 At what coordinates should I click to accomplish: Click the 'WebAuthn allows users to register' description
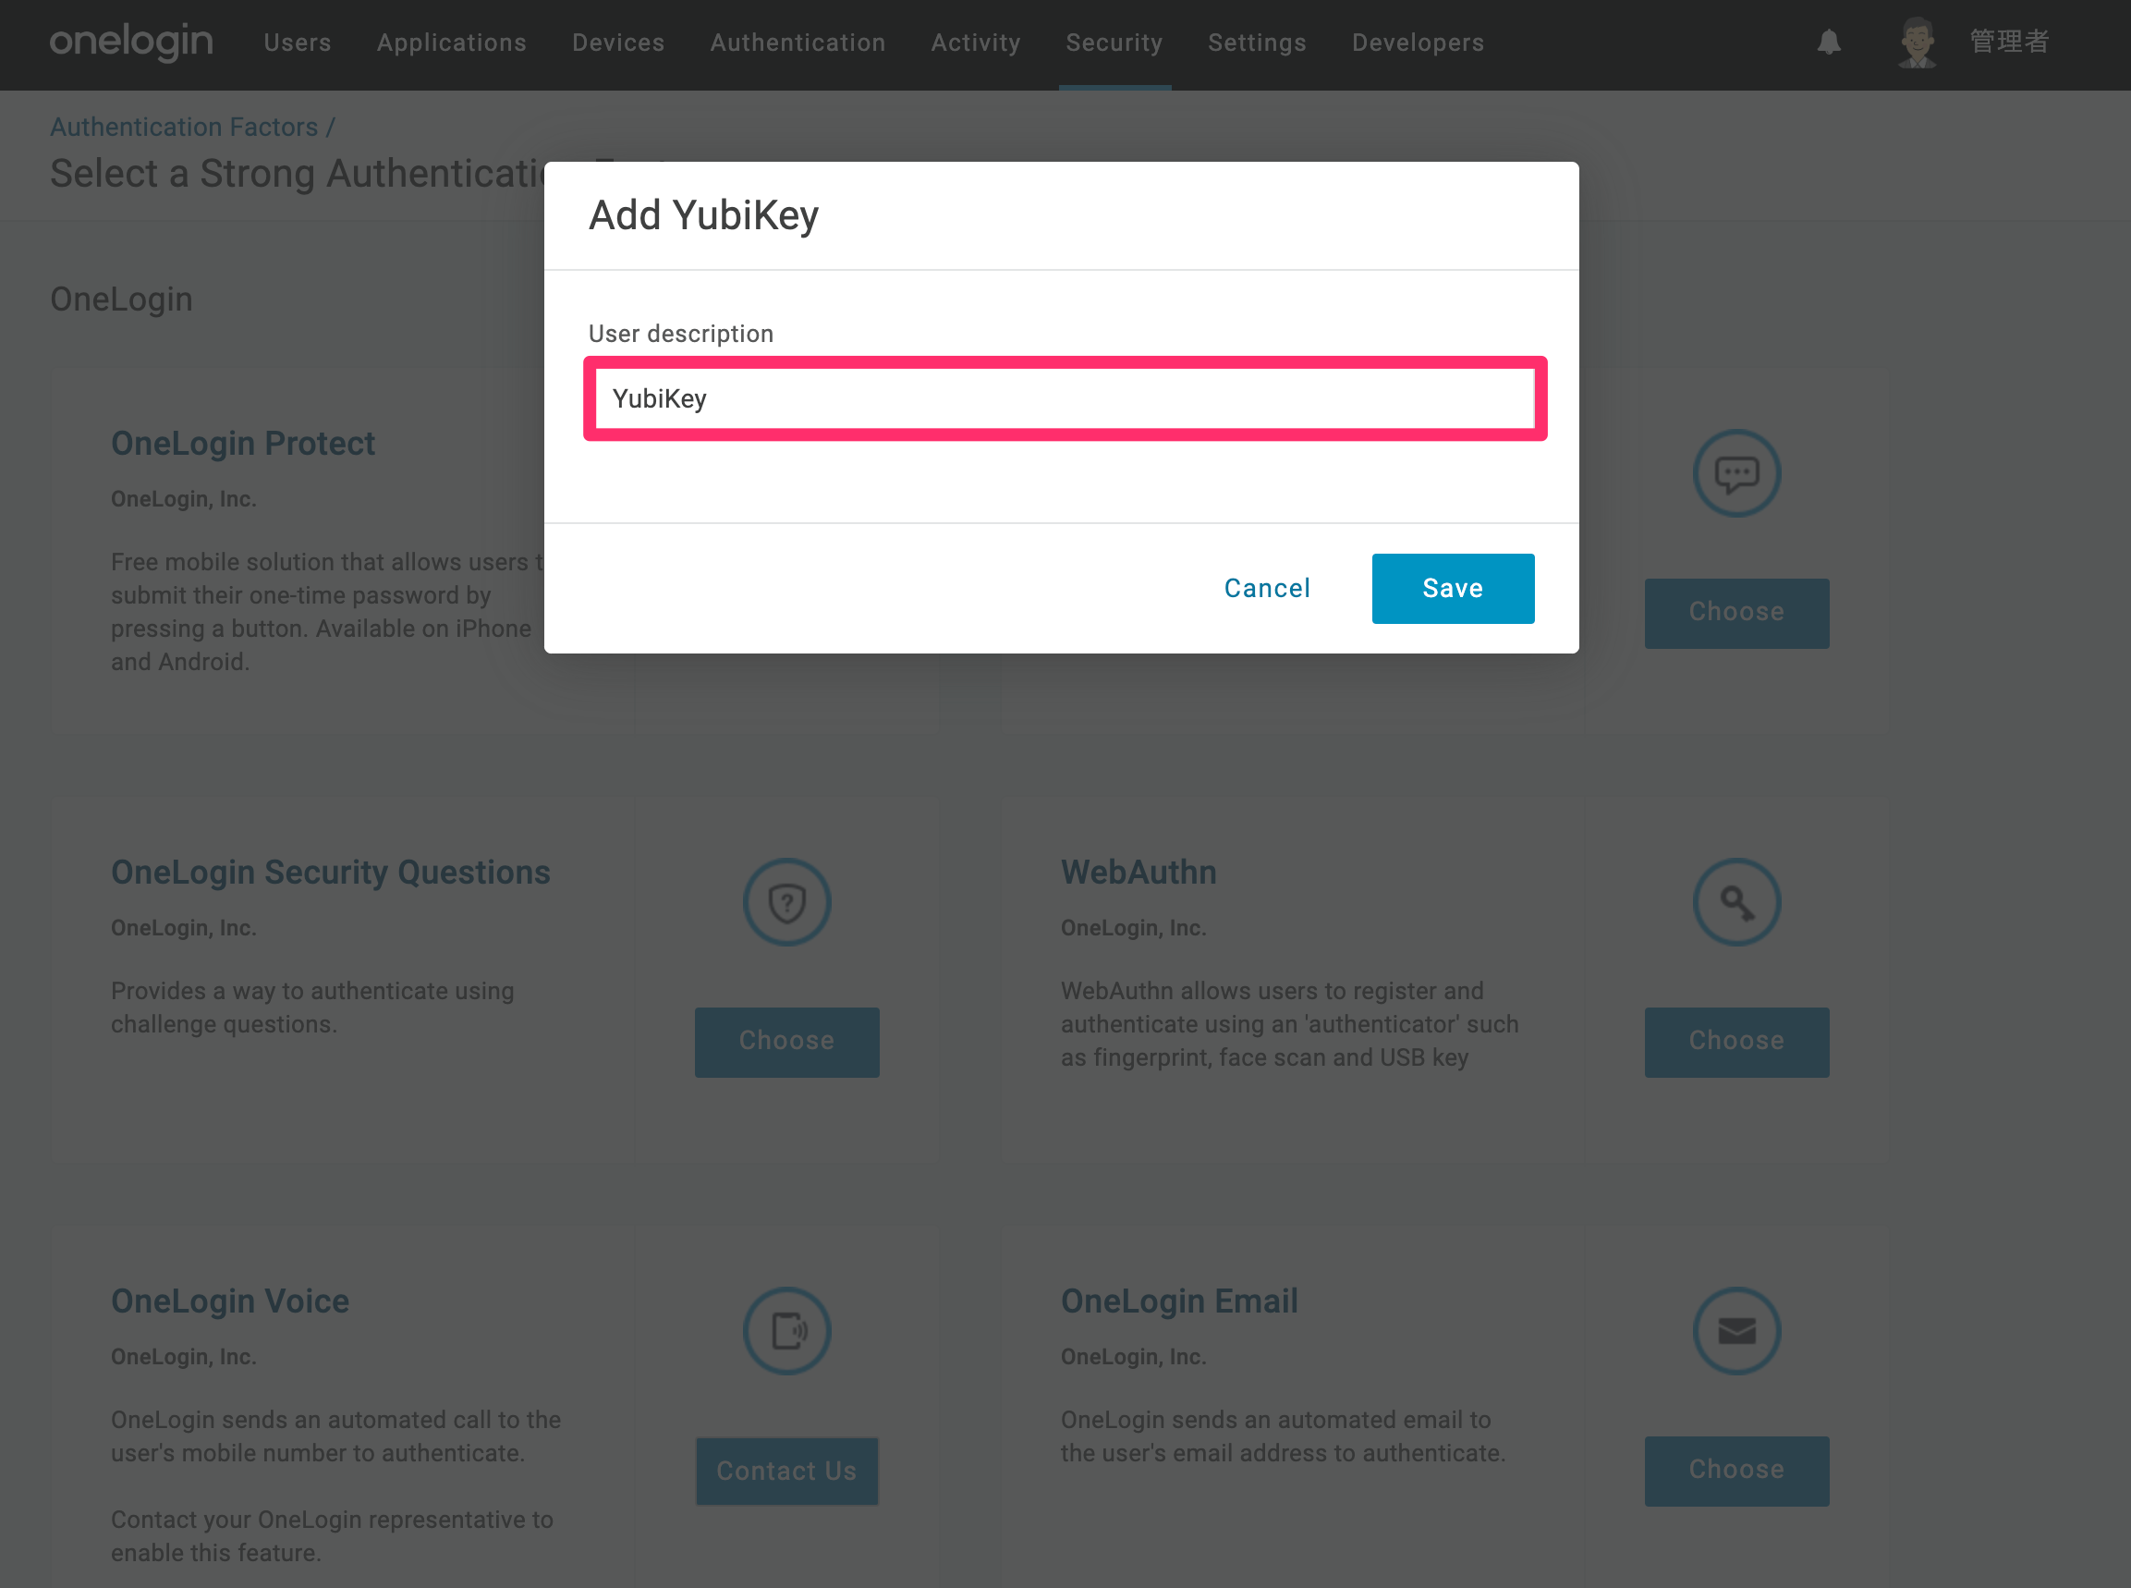point(1289,1024)
